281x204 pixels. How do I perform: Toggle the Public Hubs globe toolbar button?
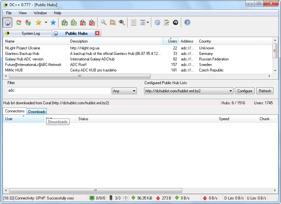coord(7,22)
